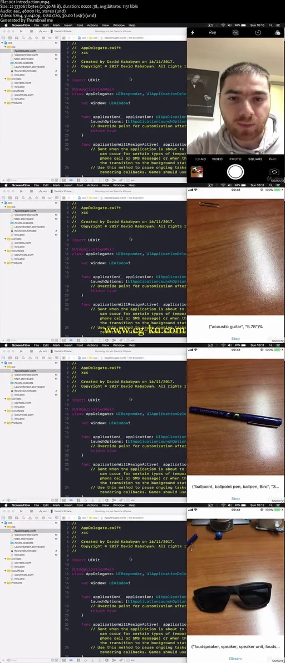Select AppDelegate.swift in the camera frame navigator
This screenshot has height=663, width=285.
[x=25, y=51]
